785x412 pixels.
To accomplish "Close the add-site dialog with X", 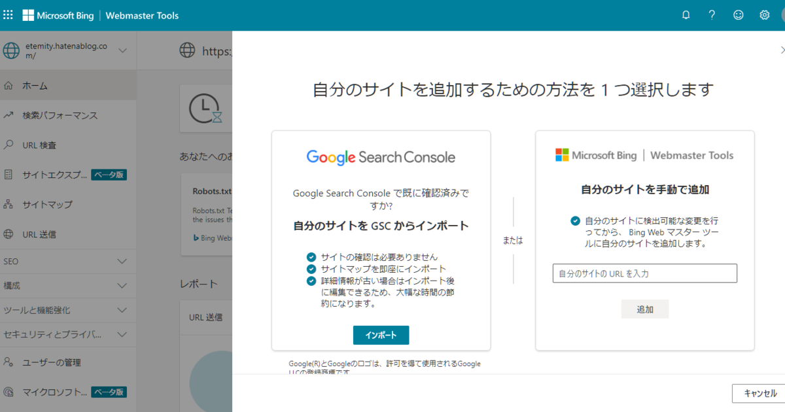I will click(x=782, y=50).
